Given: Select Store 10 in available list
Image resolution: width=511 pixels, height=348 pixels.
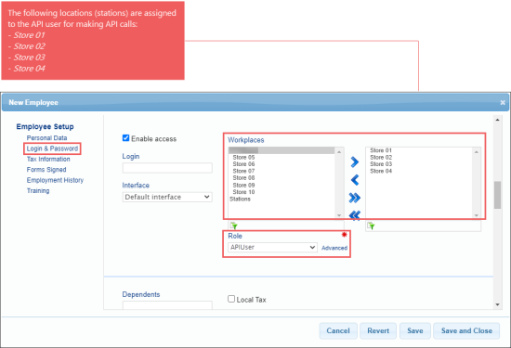Looking at the screenshot, I should point(243,192).
